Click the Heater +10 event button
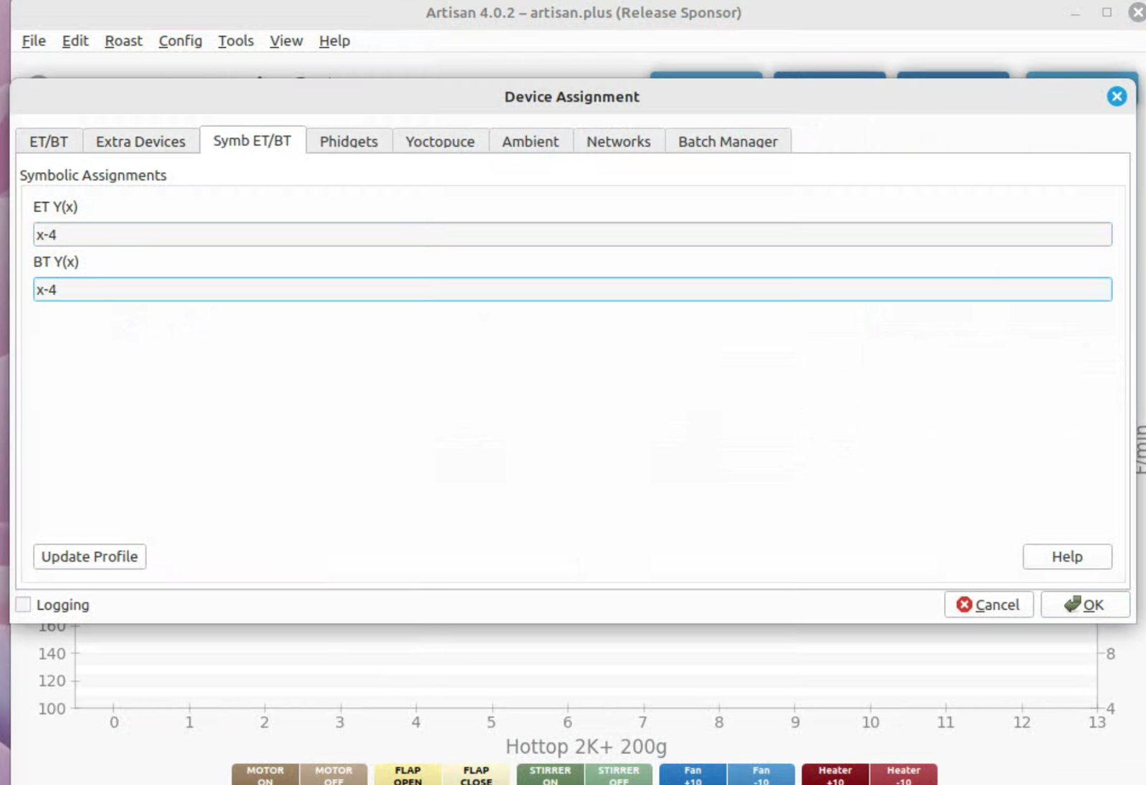This screenshot has height=785, width=1146. [834, 774]
